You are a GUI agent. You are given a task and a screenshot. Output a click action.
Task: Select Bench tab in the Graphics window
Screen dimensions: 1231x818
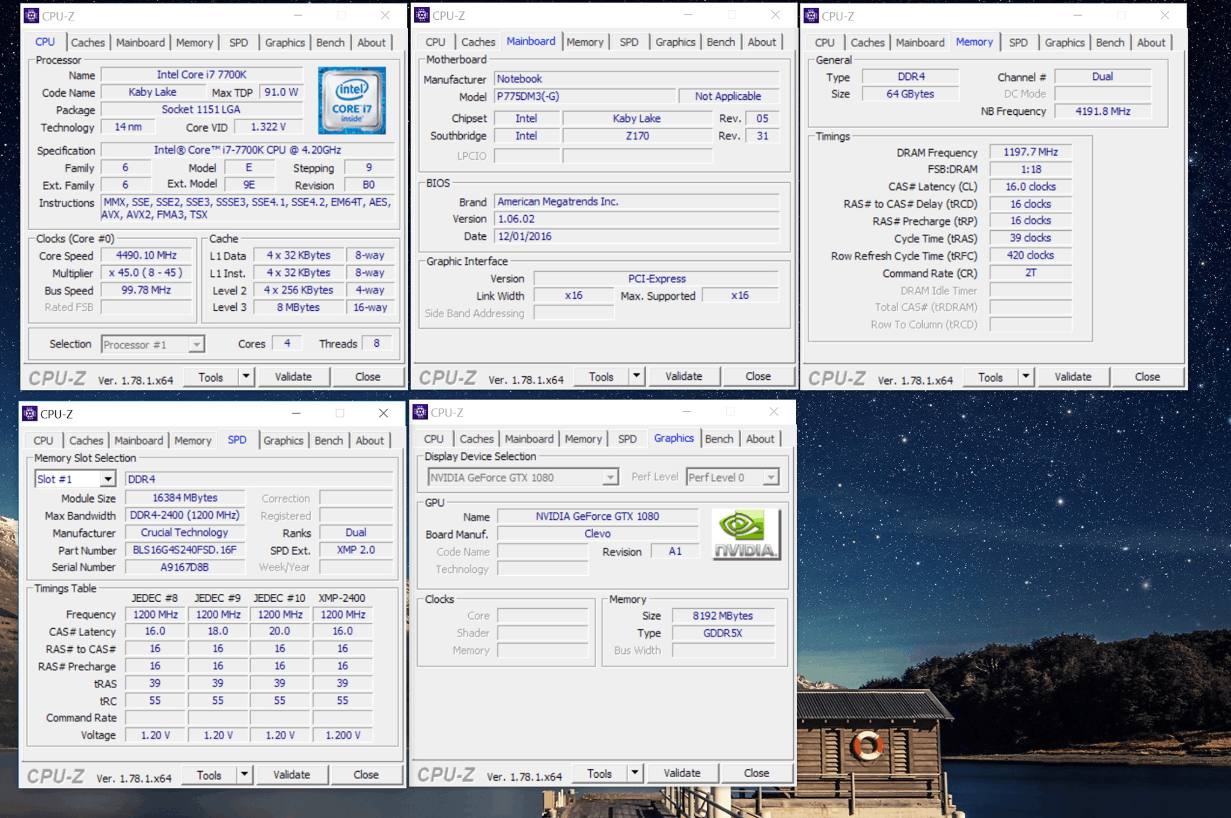click(x=719, y=439)
